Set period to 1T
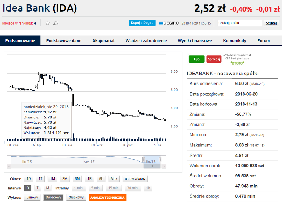 click(41, 179)
